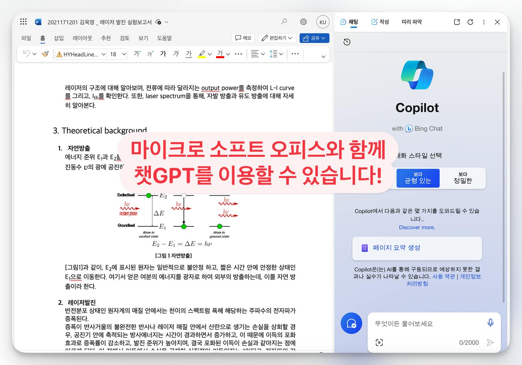Screen dimensions: 522x365
Task: Use microphone for voice input
Action: [490, 323]
